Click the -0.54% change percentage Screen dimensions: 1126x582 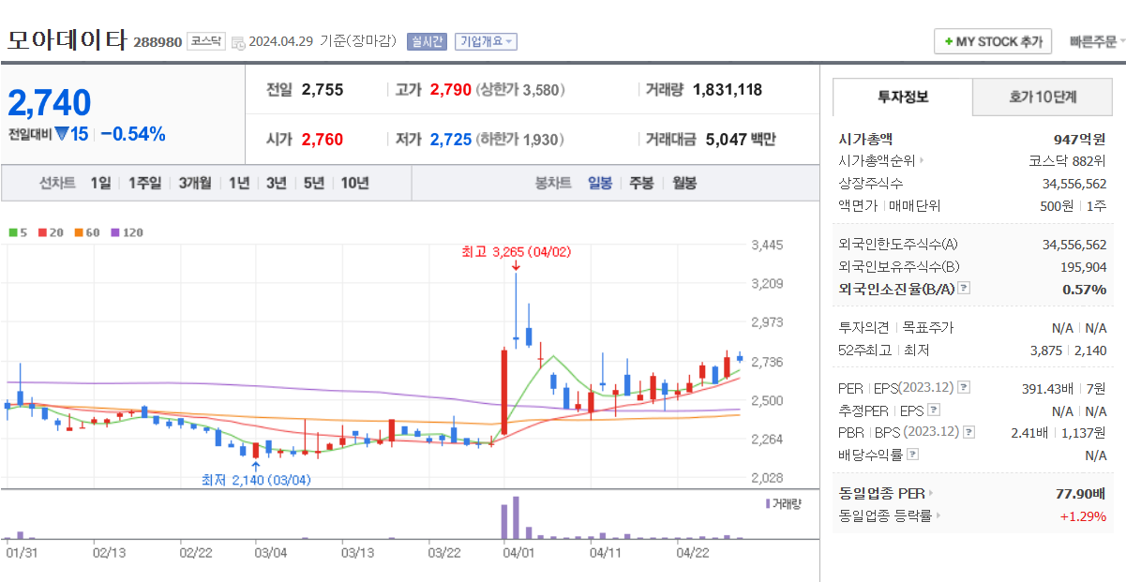click(x=132, y=134)
